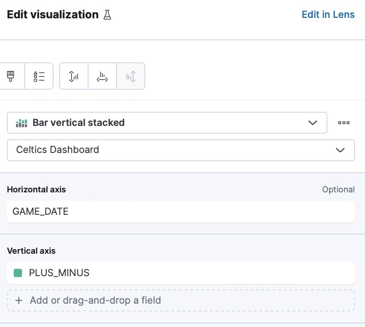Viewport: 365px width, 327px height.
Task: Add or drag-and-drop a field button
Action: 181,300
